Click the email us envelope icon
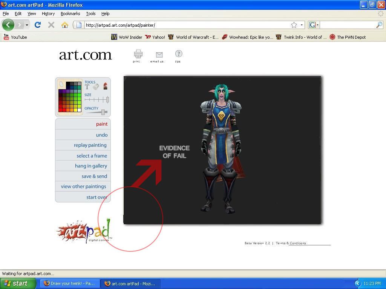 (x=159, y=55)
